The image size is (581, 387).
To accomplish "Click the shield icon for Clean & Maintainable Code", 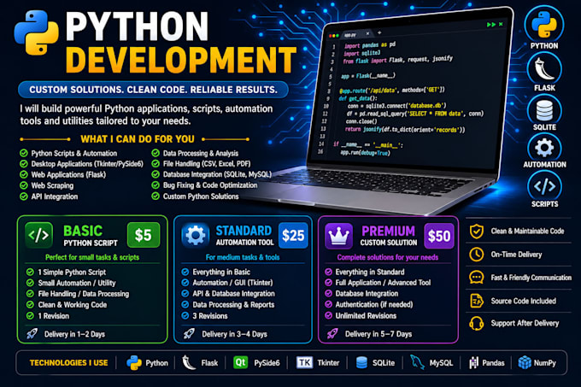I will (x=477, y=231).
